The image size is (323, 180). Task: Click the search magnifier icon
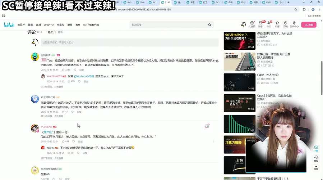coord(209,25)
